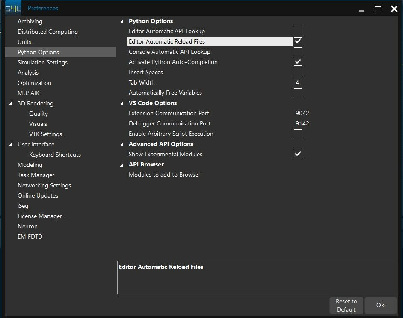Click Extension Communication Port value 9042
The height and width of the screenshot is (318, 403).
pyautogui.click(x=302, y=113)
